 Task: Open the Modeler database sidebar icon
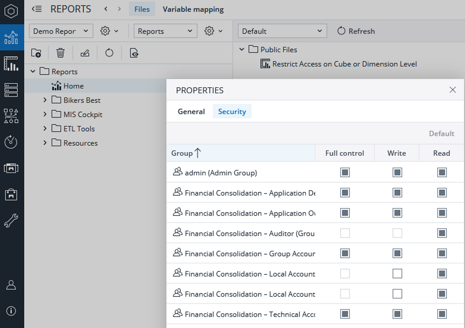click(11, 90)
